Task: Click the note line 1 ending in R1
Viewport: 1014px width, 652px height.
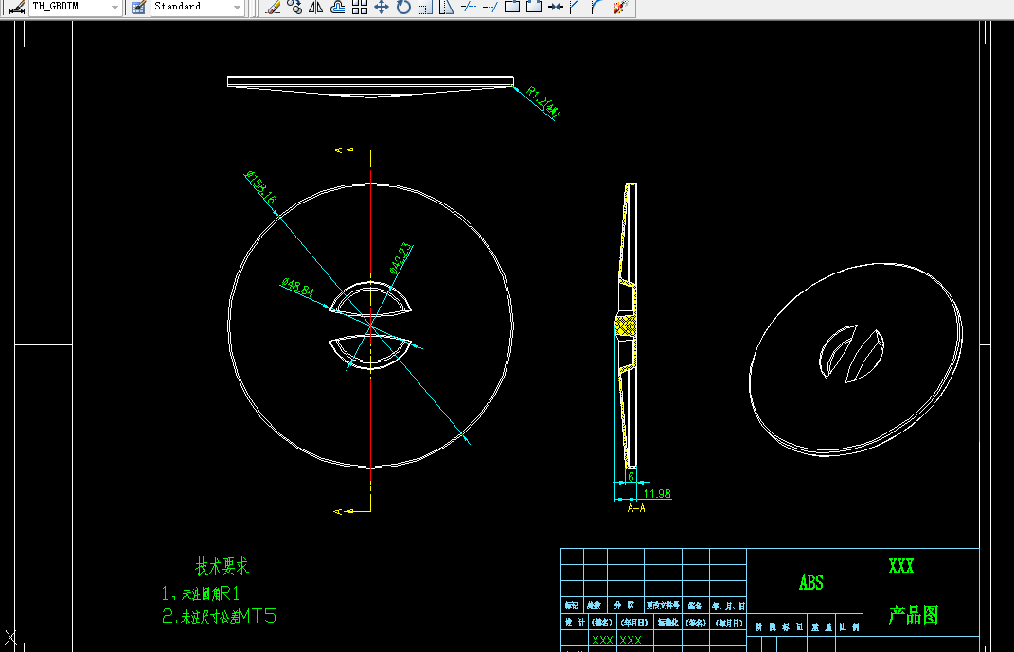Action: 201,593
